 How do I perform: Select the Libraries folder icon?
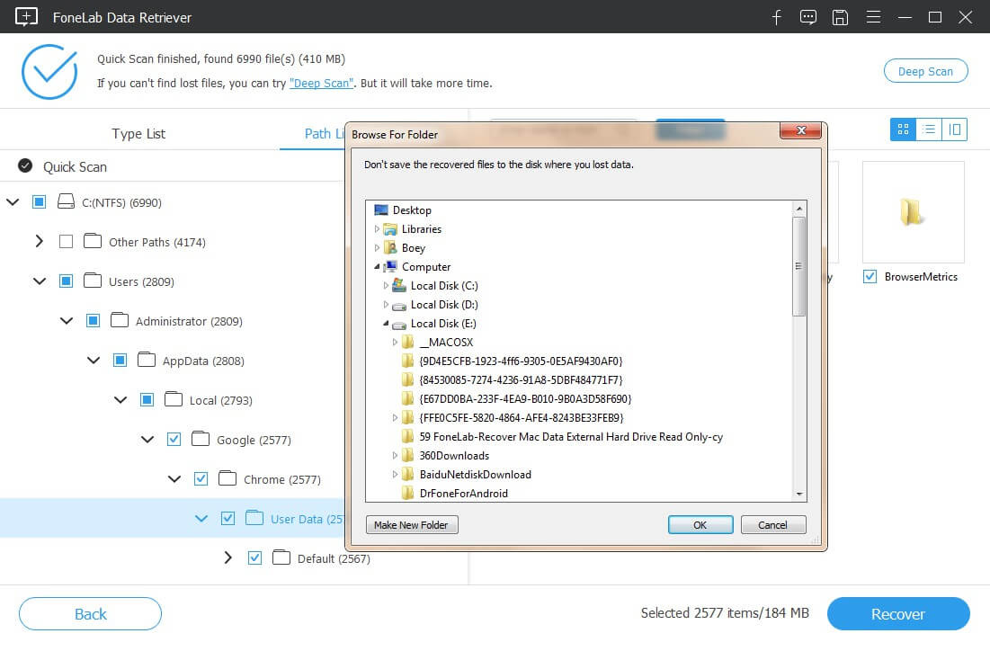click(x=390, y=228)
